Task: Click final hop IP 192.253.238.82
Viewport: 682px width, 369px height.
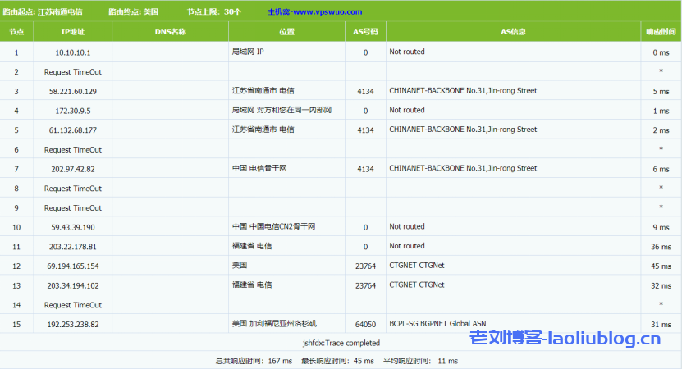Action: [72, 324]
